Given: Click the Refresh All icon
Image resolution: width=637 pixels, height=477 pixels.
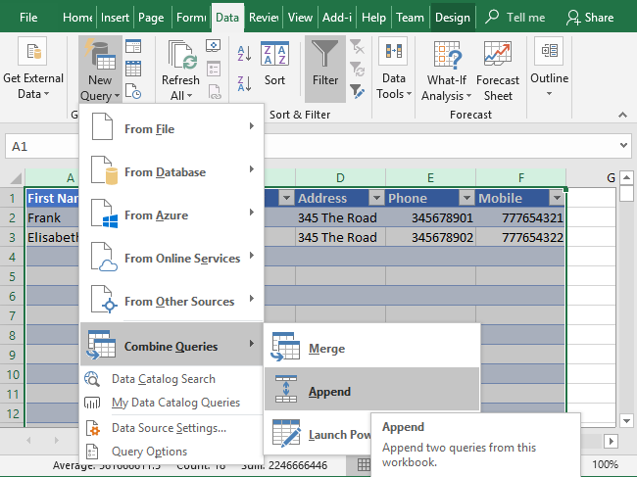Looking at the screenshot, I should [x=180, y=57].
